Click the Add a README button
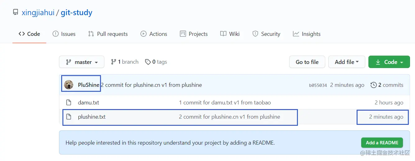This screenshot has height=161, width=415. click(382, 143)
